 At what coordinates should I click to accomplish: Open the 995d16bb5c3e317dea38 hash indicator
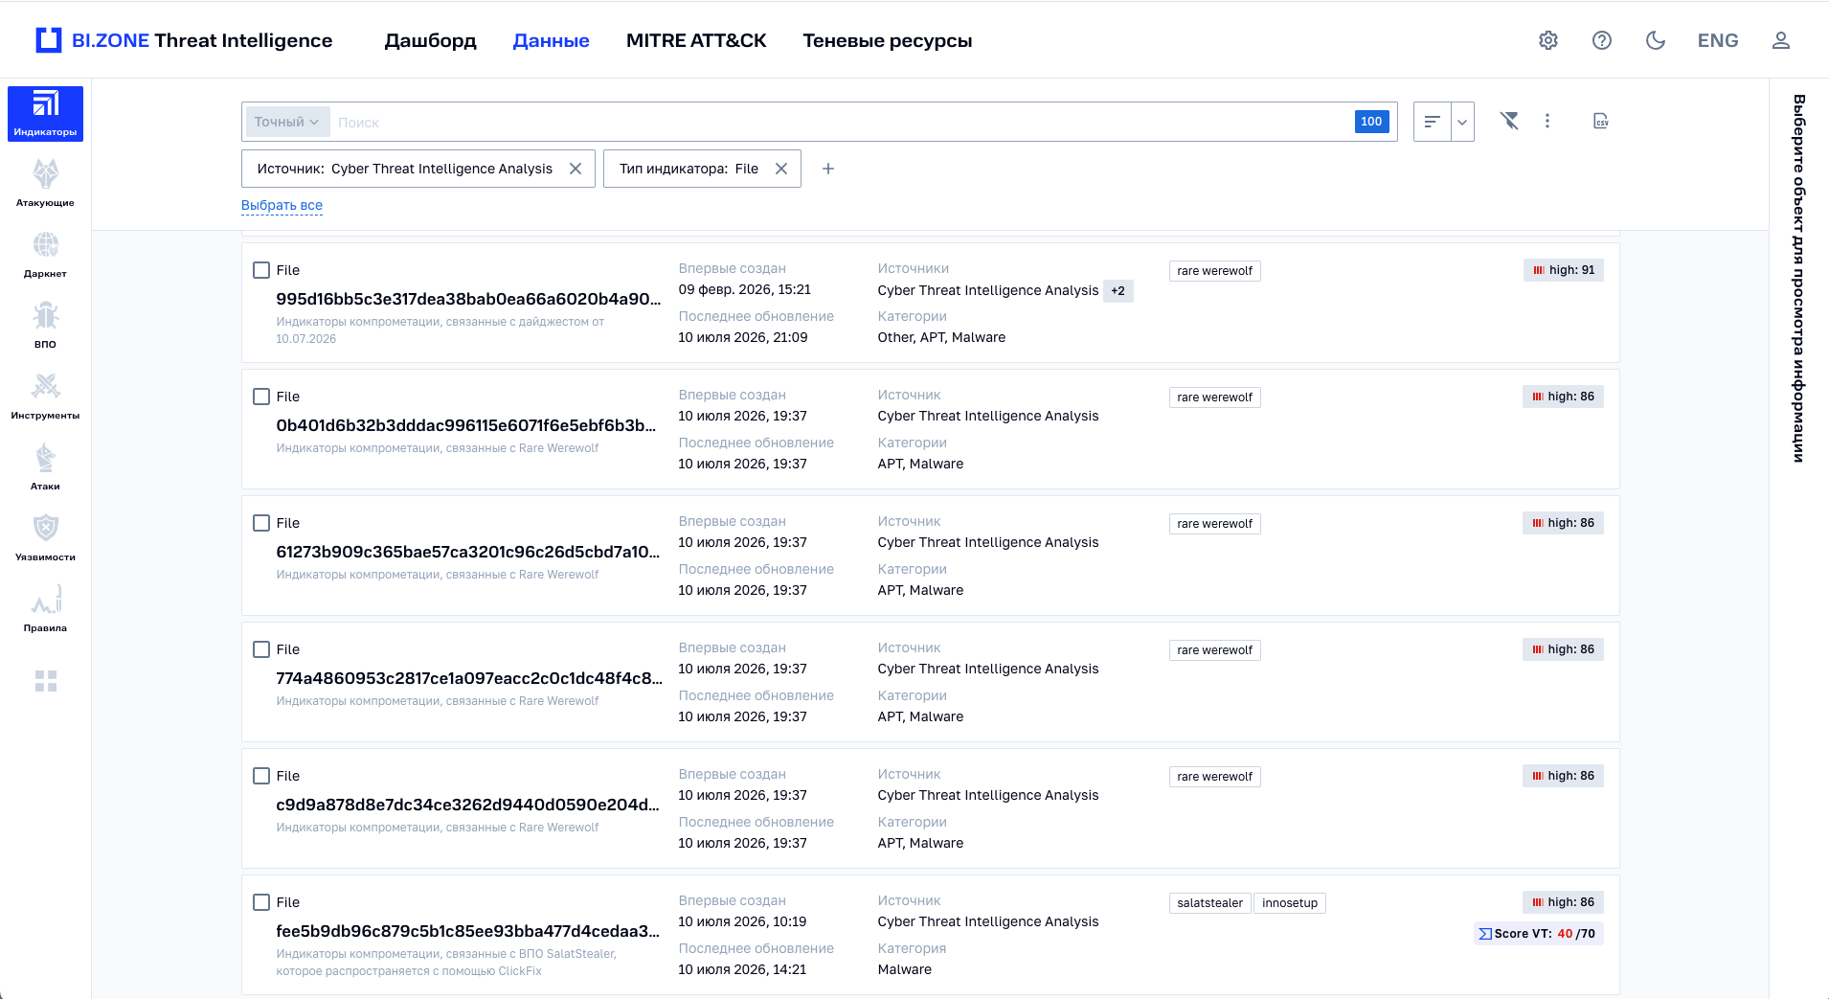468,299
